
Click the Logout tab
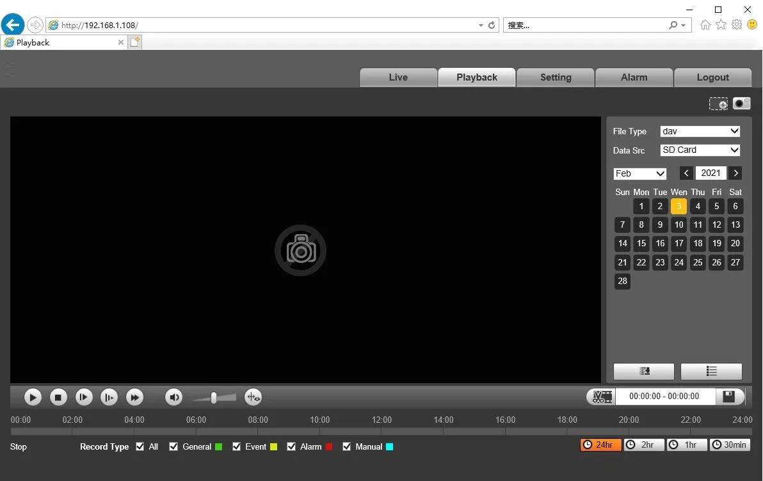coord(713,77)
